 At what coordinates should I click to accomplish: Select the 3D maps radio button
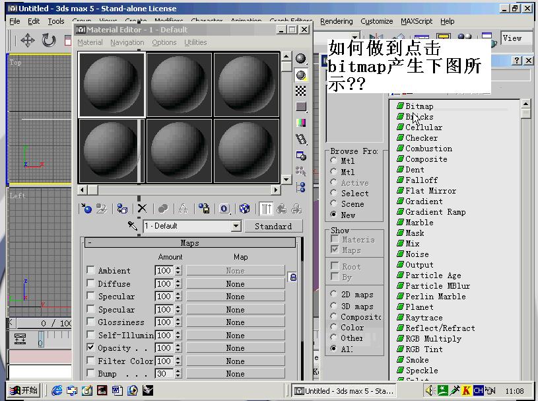click(333, 306)
